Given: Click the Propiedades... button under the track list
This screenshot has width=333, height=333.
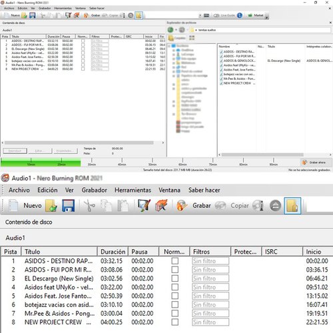Looking at the screenshot, I should click(x=65, y=151).
